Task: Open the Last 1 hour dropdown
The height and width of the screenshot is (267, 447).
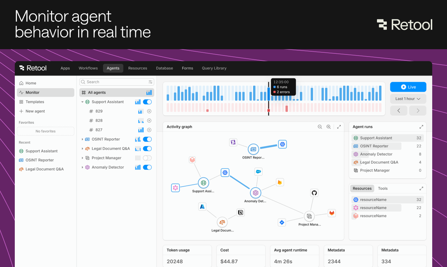Action: (x=408, y=99)
